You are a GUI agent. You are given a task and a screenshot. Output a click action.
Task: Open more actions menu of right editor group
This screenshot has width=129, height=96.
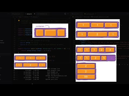[127, 14]
